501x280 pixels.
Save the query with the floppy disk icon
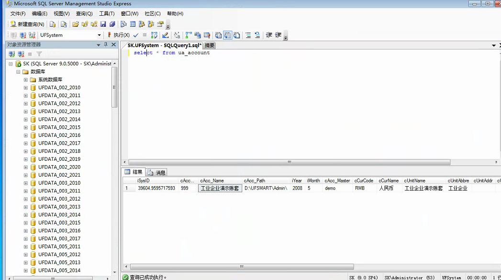(x=103, y=24)
